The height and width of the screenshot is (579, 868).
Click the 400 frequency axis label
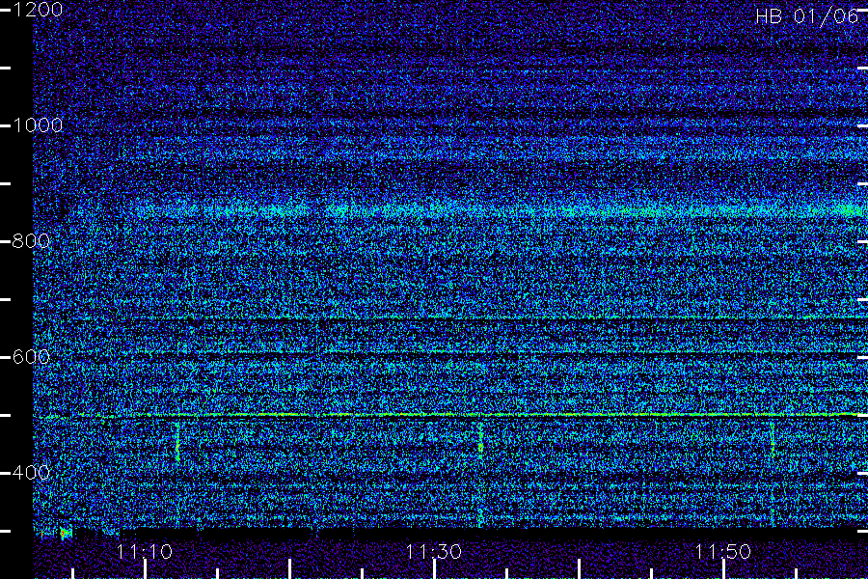31,473
